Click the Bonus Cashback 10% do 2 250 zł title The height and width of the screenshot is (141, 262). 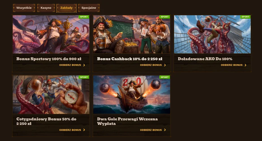130,59
